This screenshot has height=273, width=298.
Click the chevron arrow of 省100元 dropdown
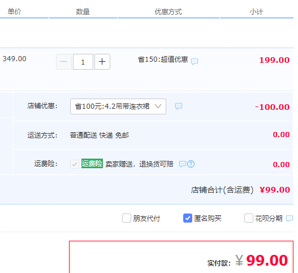158,106
